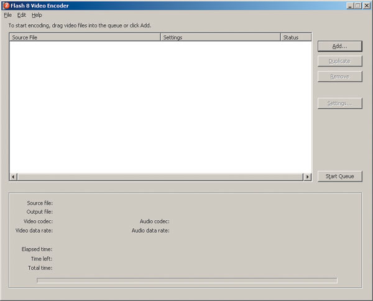This screenshot has height=301, width=373.
Task: Close the Flash 8 Video Encoder window
Action: [367, 6]
